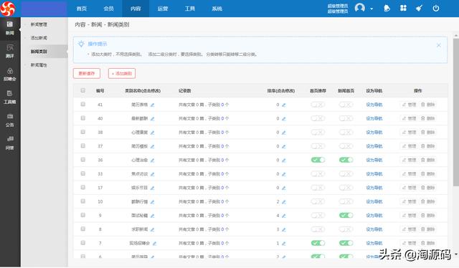
Task: Click 删除 button for row 40
Action: tap(427, 118)
